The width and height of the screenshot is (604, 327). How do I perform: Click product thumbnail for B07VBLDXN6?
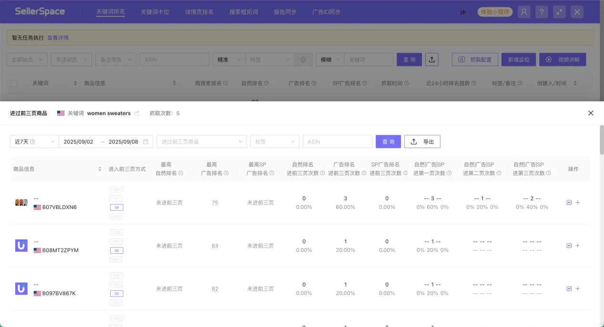(21, 202)
